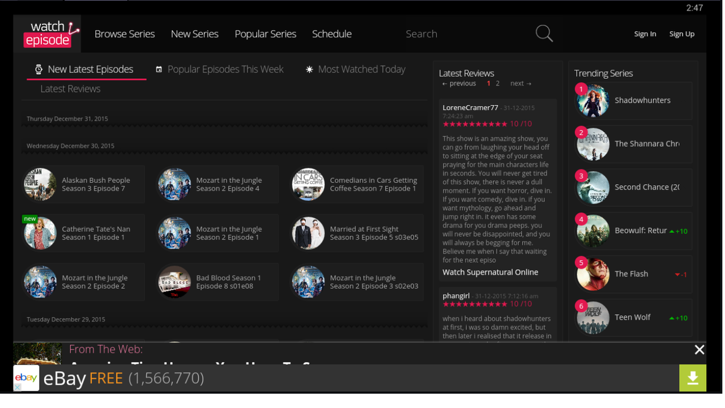
Task: Click the eBay app icon
Action: 26,378
